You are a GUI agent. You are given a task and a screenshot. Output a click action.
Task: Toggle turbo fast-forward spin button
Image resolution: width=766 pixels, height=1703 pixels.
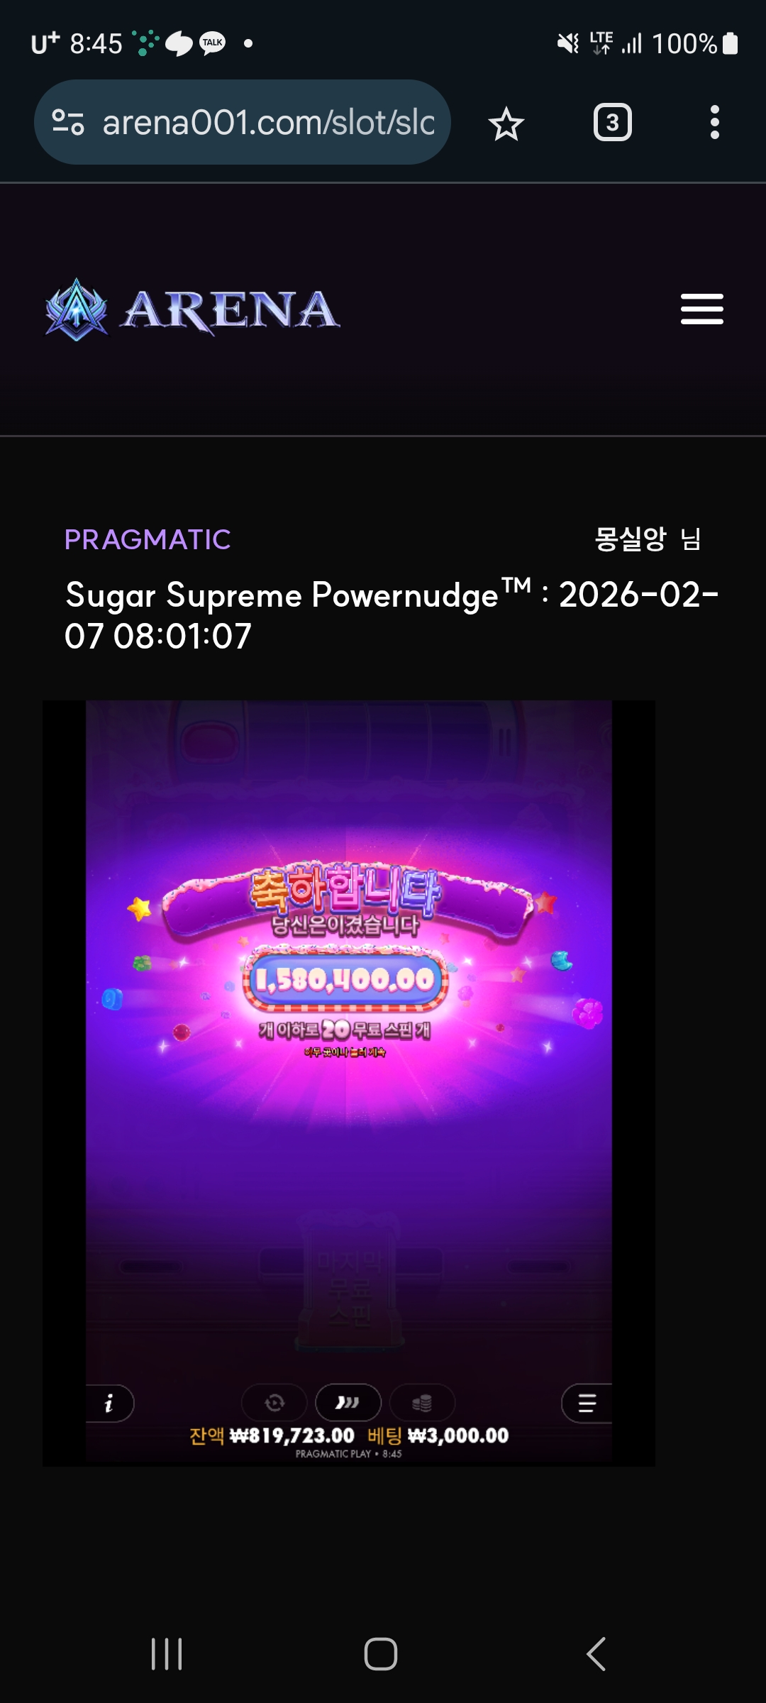(x=348, y=1403)
